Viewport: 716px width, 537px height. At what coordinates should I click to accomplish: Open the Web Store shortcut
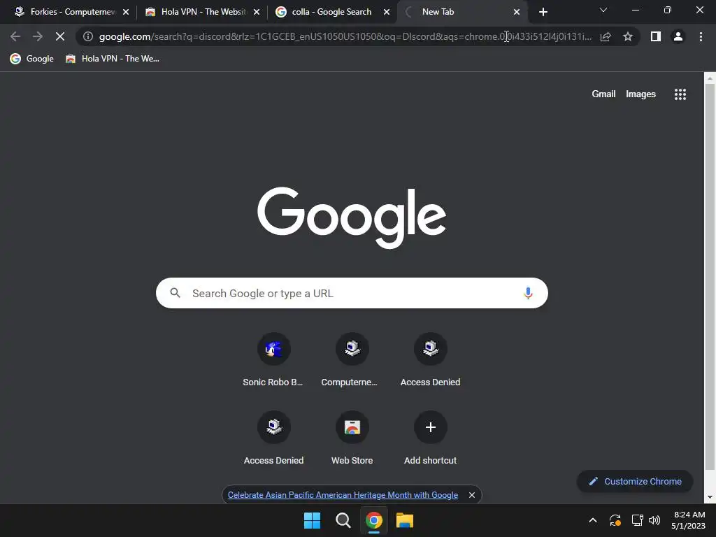[352, 439]
